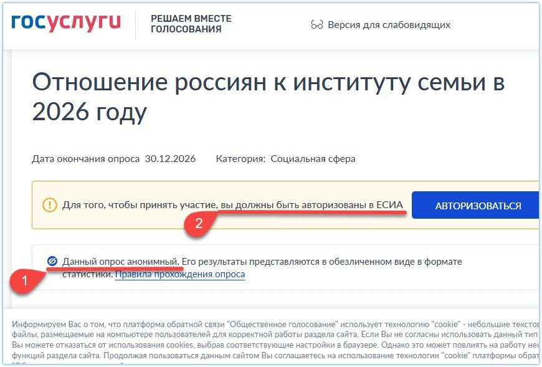Viewport: 542px width, 367px height.
Task: Click text "вы должны быть авторизованы в ЕСИА"
Action: click(x=311, y=205)
